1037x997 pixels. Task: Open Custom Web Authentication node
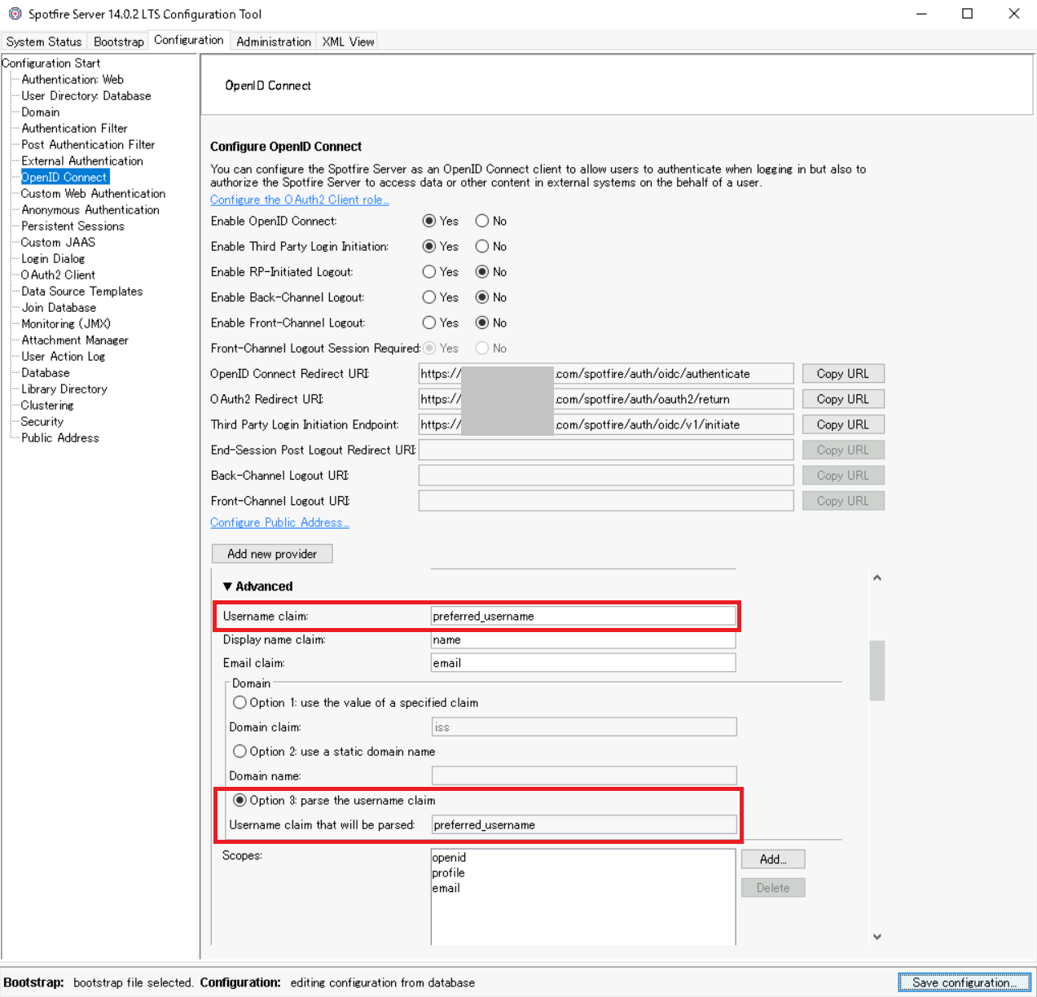click(x=93, y=193)
